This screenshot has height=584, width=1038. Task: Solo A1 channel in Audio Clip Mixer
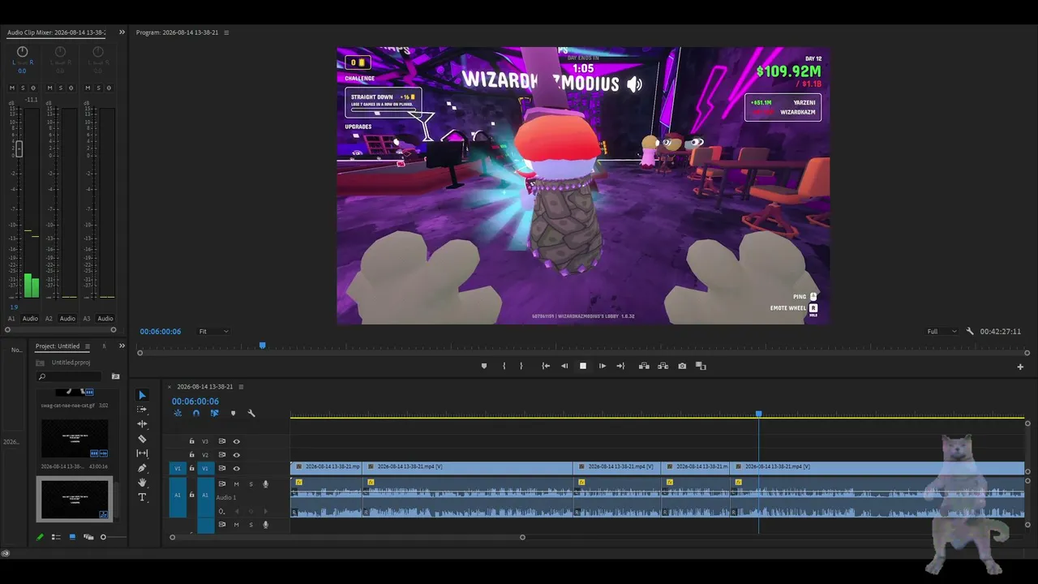tap(23, 88)
